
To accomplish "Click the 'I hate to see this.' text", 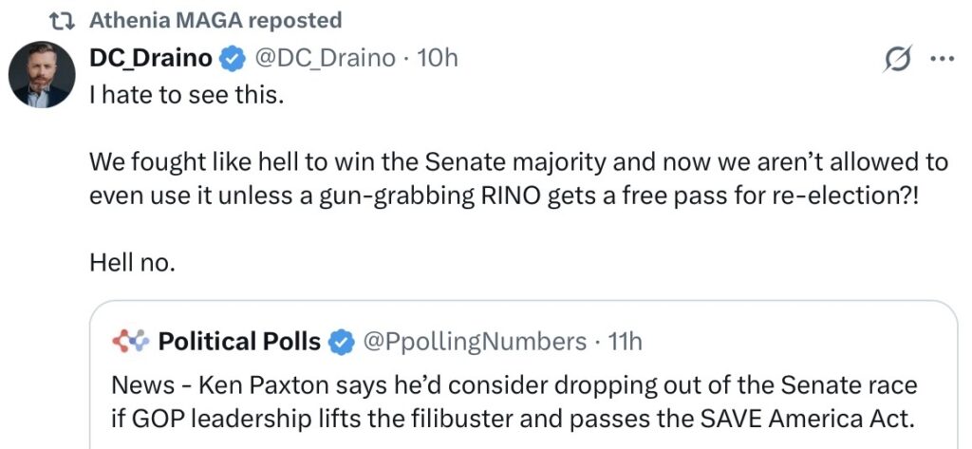I will coord(186,96).
